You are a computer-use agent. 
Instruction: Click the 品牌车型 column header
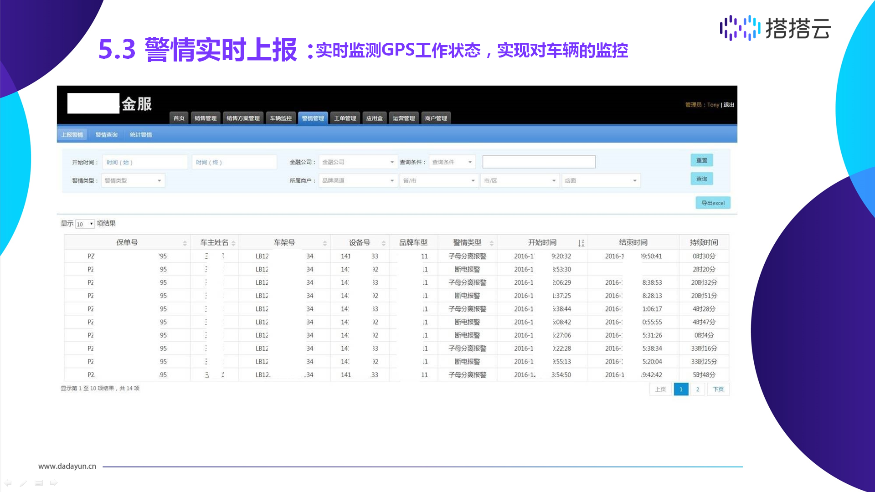click(x=413, y=243)
